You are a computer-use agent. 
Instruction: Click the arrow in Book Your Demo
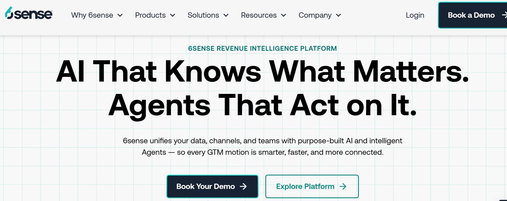point(243,186)
